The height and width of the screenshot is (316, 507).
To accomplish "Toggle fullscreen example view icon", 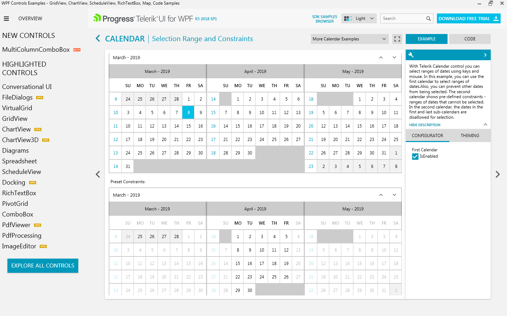I will (x=397, y=39).
